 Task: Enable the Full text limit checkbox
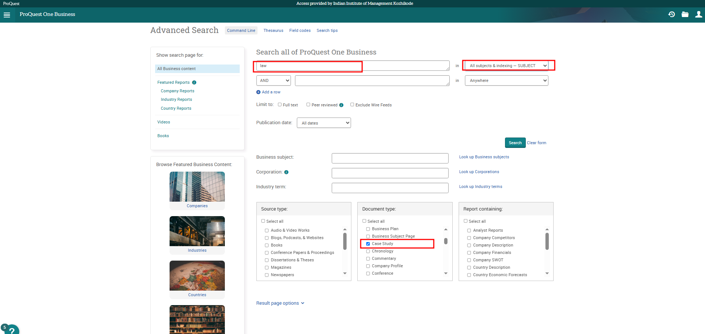(280, 105)
